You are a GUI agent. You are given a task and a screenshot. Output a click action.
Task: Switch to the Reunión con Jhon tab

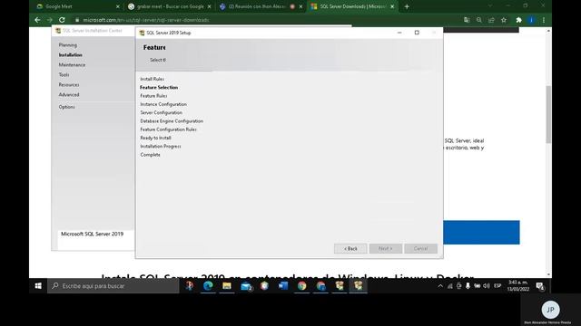[261, 6]
